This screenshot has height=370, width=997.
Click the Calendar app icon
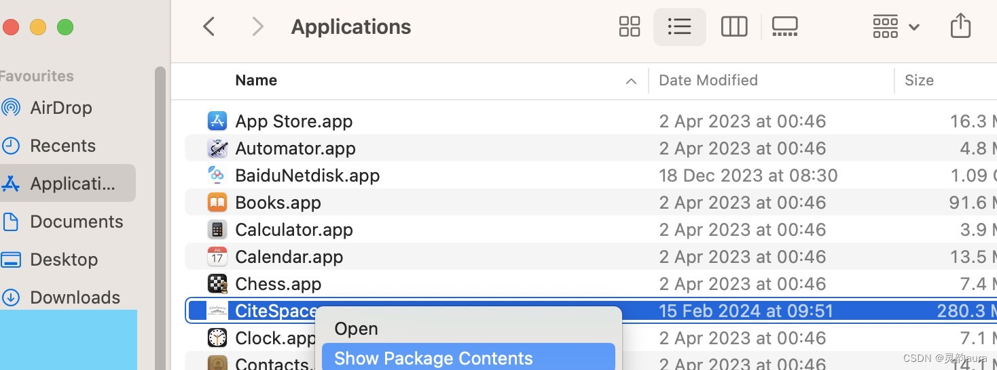(217, 257)
